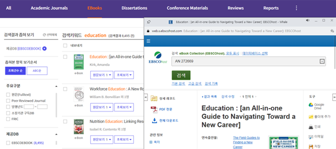Select the EBooks tab
Image resolution: width=336 pixels, height=149 pixels.
(95, 8)
